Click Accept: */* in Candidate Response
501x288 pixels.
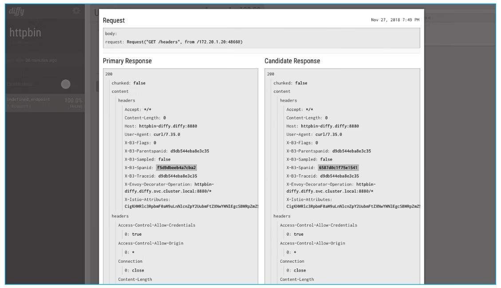[300, 110]
